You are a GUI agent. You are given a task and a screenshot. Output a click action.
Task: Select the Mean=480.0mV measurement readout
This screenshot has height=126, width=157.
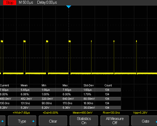pyautogui.click(x=83, y=113)
